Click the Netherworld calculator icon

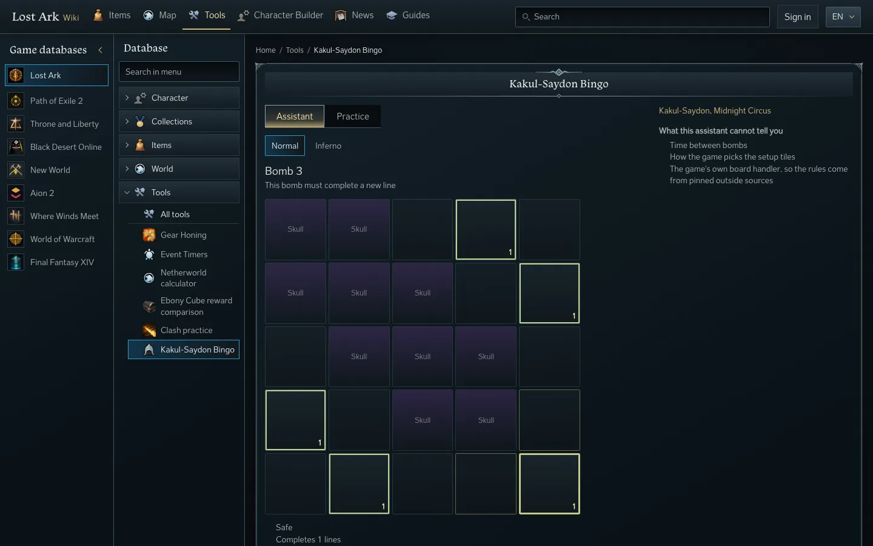(x=149, y=278)
